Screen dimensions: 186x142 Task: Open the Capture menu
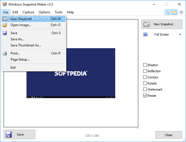28,12
